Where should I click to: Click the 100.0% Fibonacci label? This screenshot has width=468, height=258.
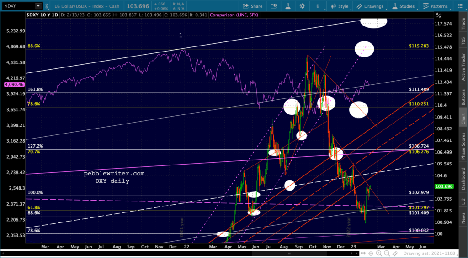tap(35, 192)
